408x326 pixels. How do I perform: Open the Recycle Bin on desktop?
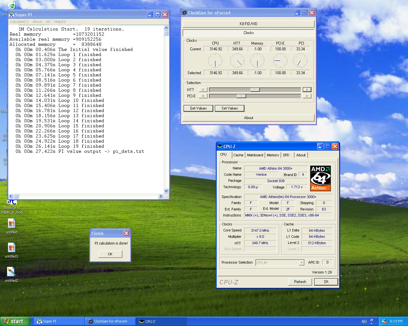coord(11,5)
